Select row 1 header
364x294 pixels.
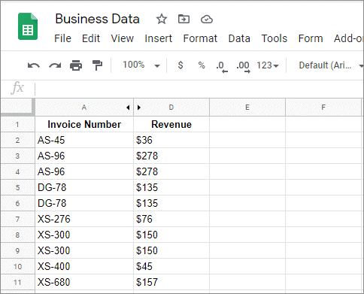pyautogui.click(x=17, y=124)
